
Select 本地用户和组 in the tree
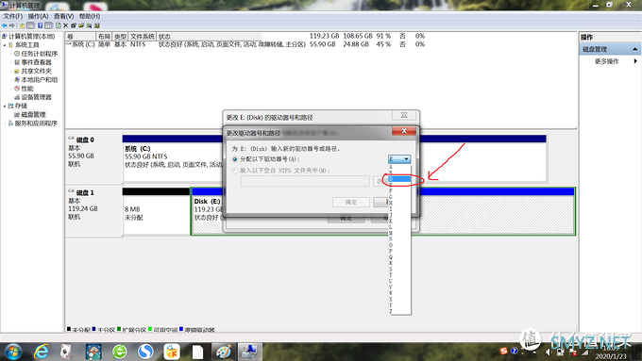click(40, 80)
